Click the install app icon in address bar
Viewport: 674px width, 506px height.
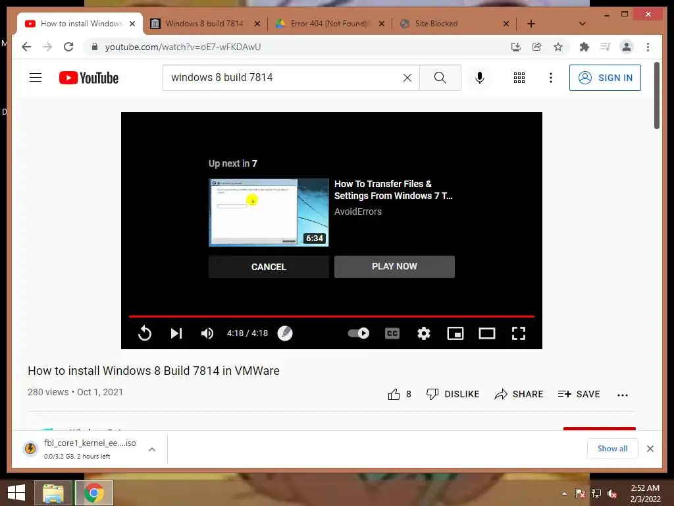click(x=516, y=47)
